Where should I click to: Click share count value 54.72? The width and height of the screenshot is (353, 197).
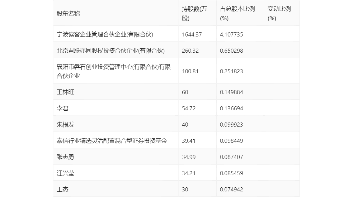(x=189, y=108)
